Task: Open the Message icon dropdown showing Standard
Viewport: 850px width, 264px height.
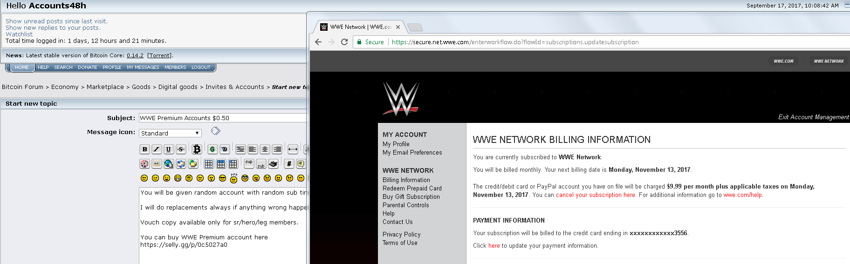Action: (x=170, y=133)
